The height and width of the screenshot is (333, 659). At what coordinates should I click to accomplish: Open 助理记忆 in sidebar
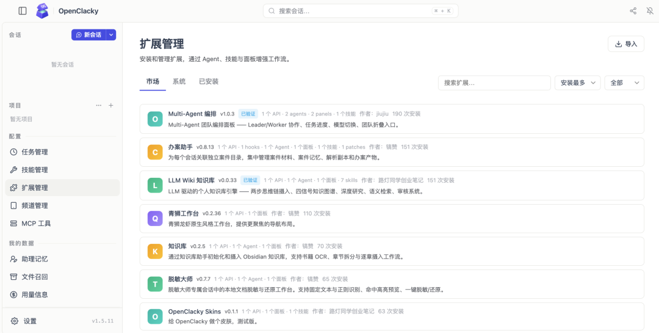(63, 259)
